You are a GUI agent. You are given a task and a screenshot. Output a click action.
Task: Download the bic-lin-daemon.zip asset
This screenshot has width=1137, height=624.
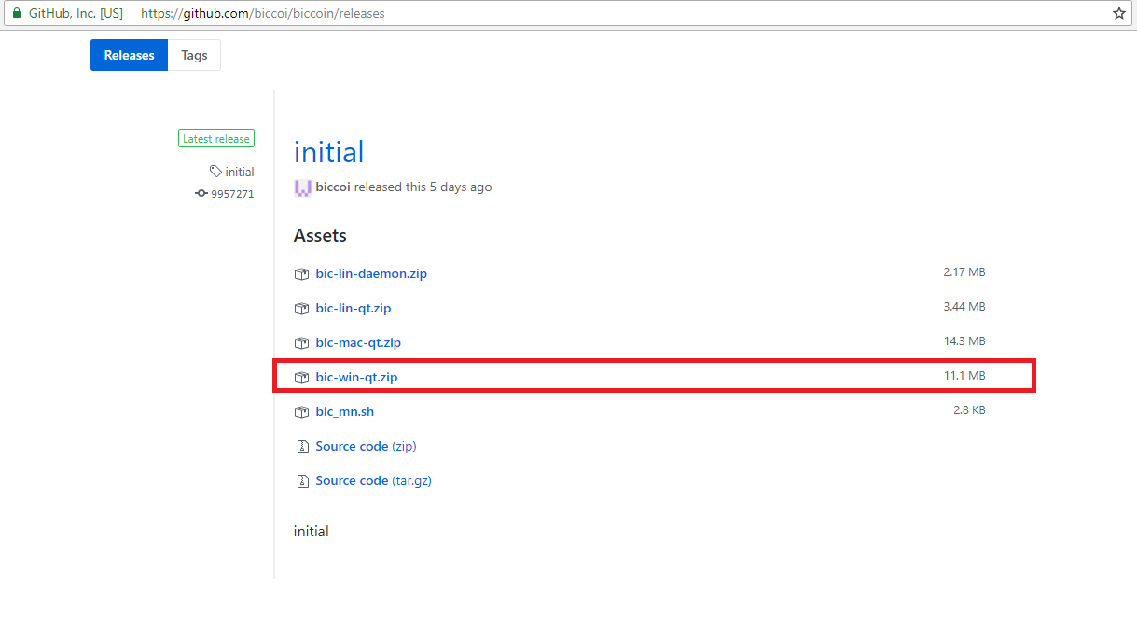(x=371, y=273)
